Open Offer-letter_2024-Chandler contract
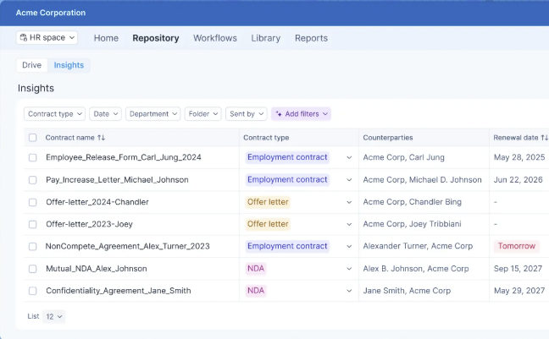Viewport: 549px width, 339px height. point(97,202)
